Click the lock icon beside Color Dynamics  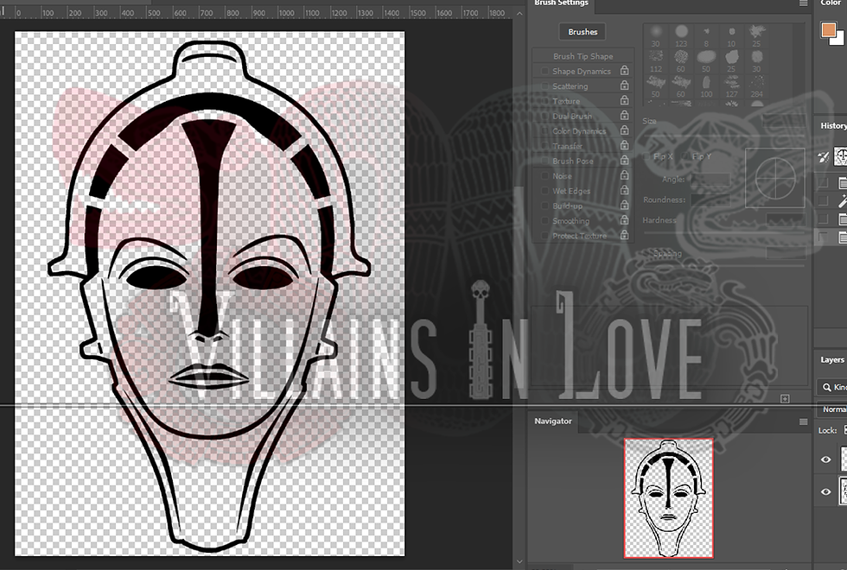pyautogui.click(x=624, y=130)
